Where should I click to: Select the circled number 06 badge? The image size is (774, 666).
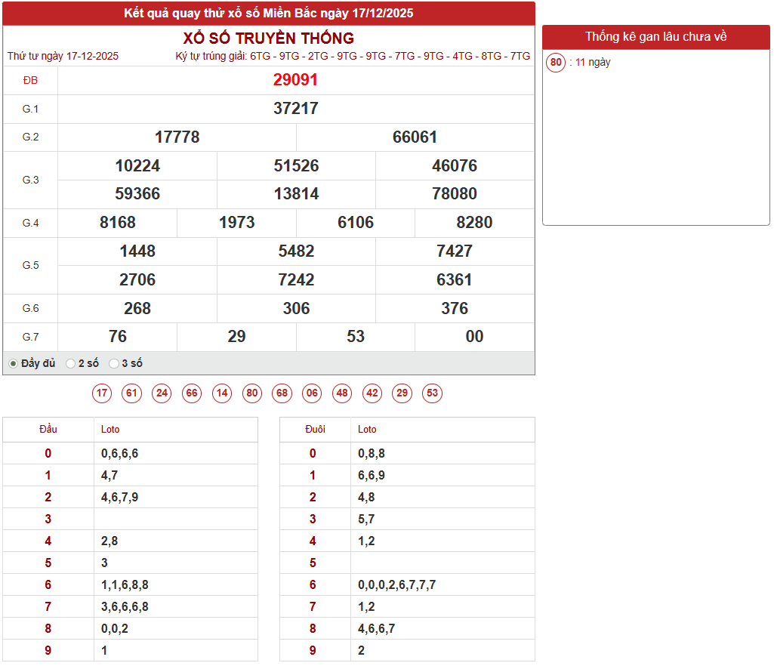click(x=312, y=393)
